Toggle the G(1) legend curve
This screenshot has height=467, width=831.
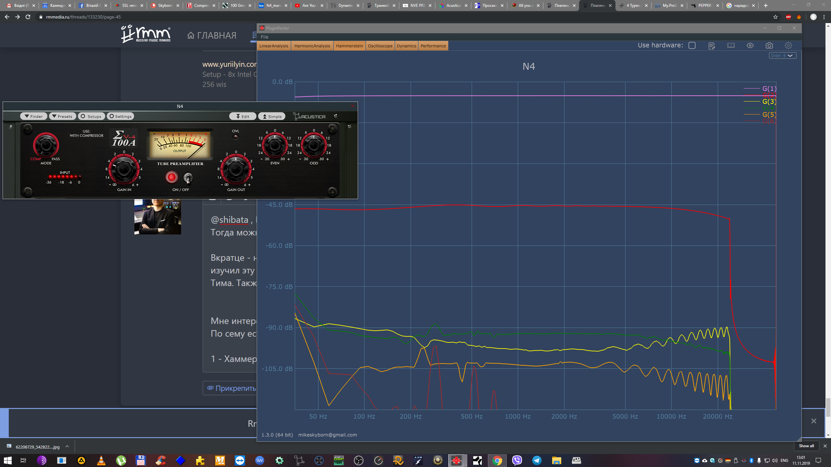[760, 88]
